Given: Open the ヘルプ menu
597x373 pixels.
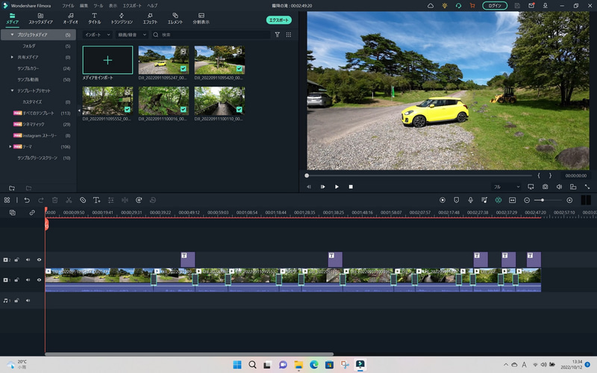Looking at the screenshot, I should (x=152, y=6).
